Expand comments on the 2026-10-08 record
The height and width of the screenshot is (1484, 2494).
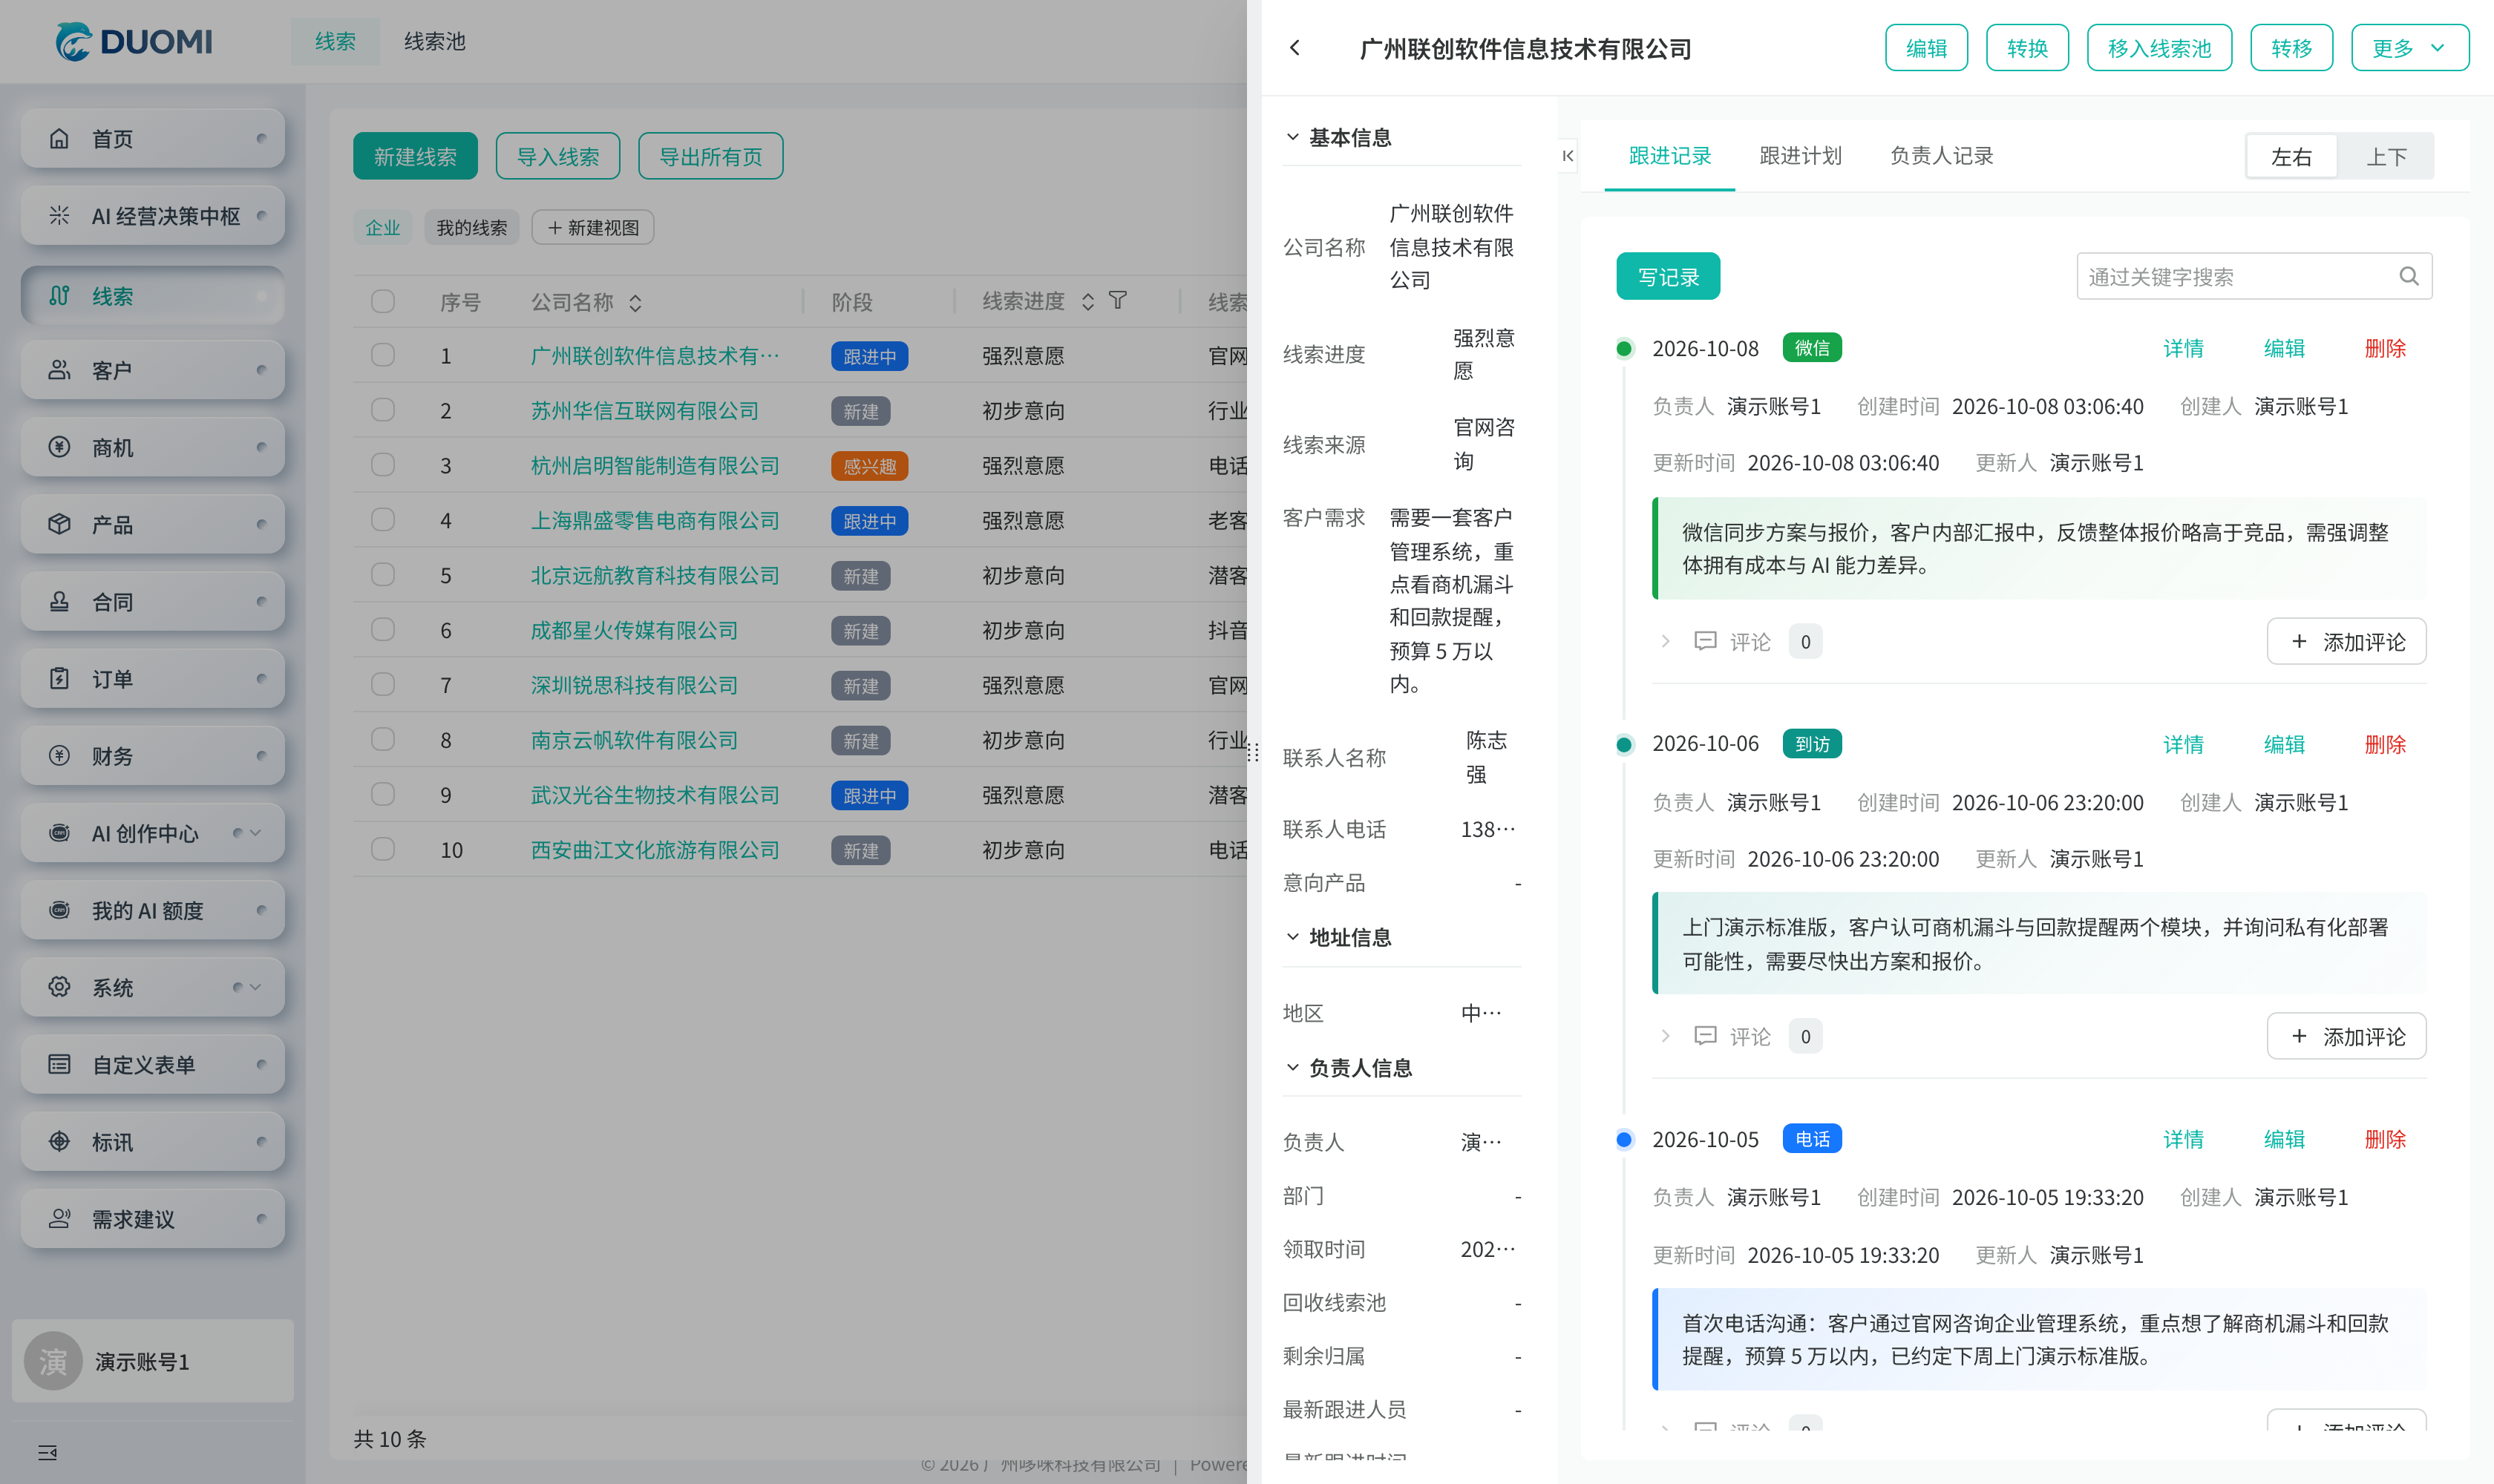pyautogui.click(x=1666, y=641)
